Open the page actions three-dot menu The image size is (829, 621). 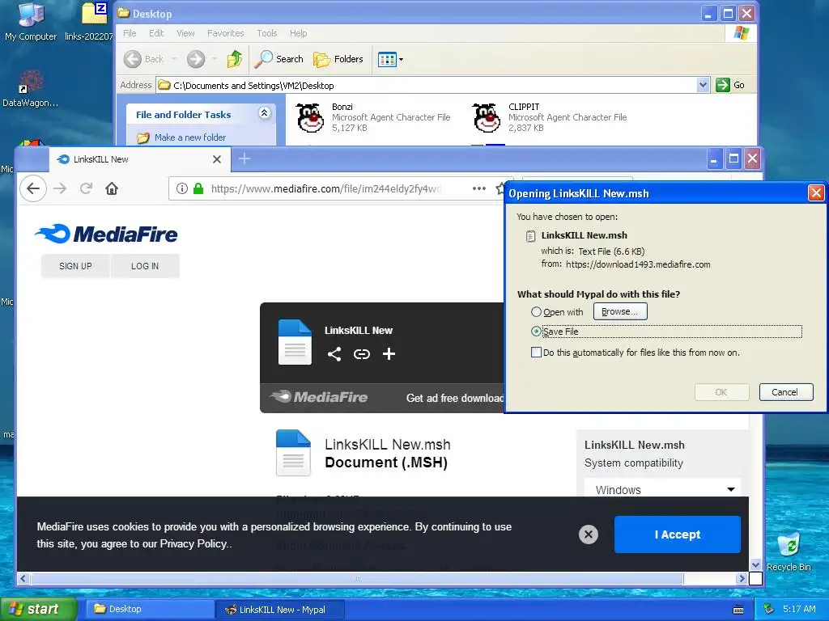479,188
